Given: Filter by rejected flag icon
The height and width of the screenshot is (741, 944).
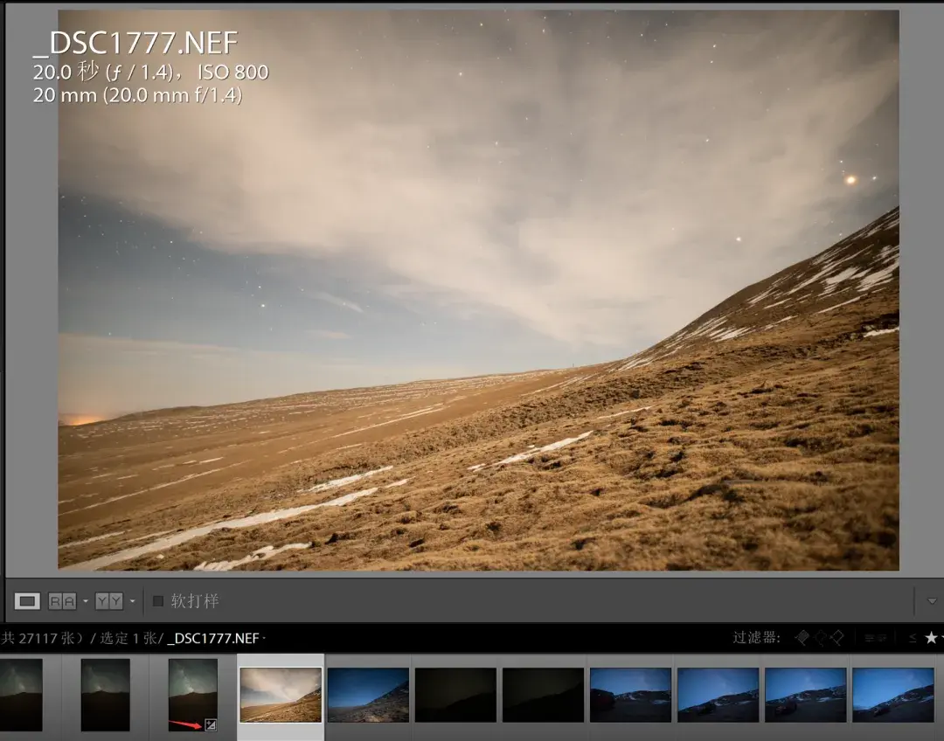Looking at the screenshot, I should coord(836,638).
